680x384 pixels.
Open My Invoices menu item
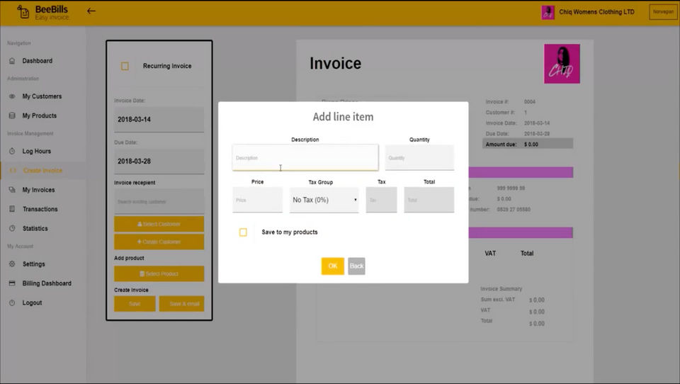(38, 190)
